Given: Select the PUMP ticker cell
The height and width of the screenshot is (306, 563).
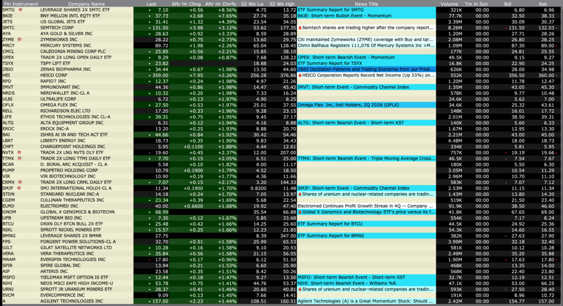Looking at the screenshot, I should 8,170.
